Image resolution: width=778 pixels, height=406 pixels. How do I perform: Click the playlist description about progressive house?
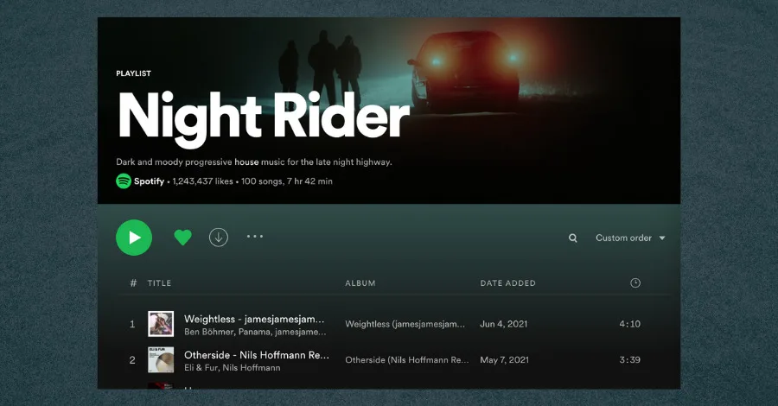point(254,162)
